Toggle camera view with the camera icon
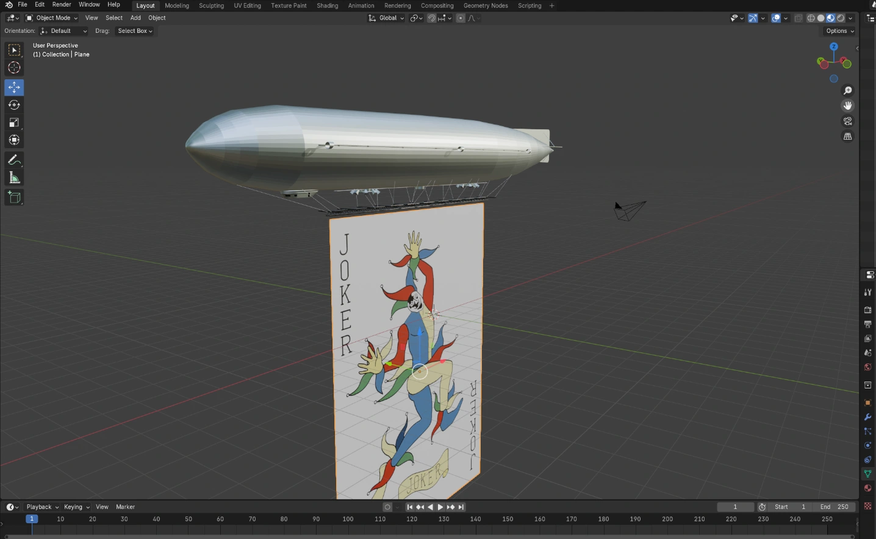 coord(848,121)
